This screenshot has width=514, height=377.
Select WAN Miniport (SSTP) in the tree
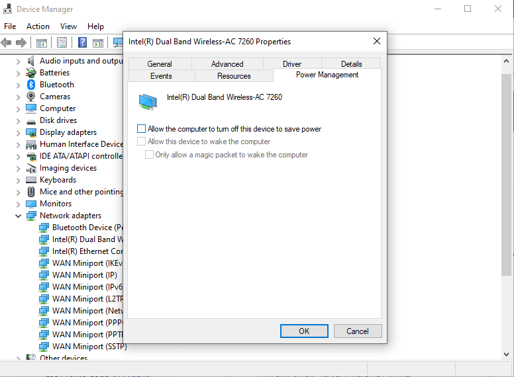pos(89,346)
